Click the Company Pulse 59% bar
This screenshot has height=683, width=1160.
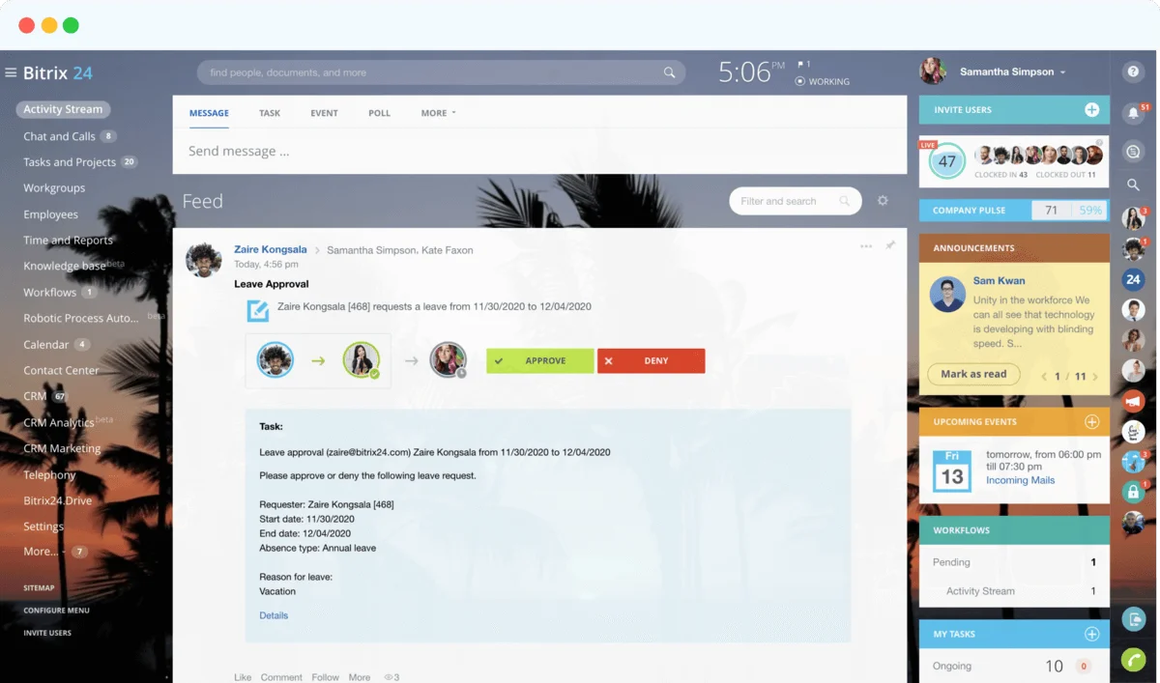1090,211
